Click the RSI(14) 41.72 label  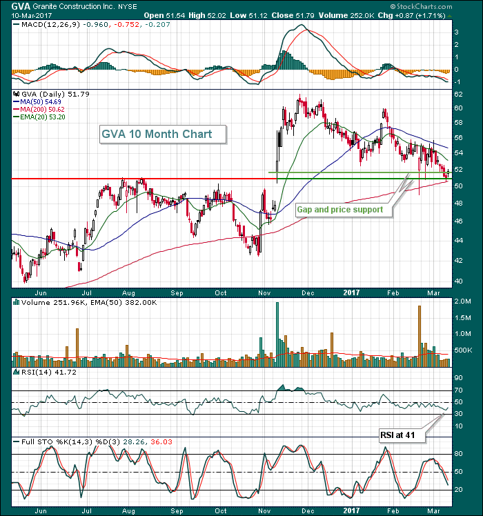(49, 373)
